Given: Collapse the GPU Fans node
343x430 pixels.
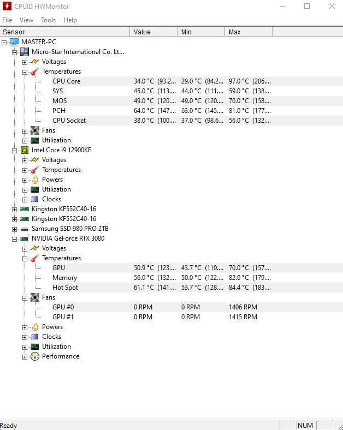Looking at the screenshot, I should pos(25,298).
